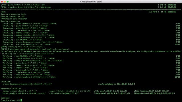Click the '678 kB' download size value
182x102 pixels.
point(163,5)
